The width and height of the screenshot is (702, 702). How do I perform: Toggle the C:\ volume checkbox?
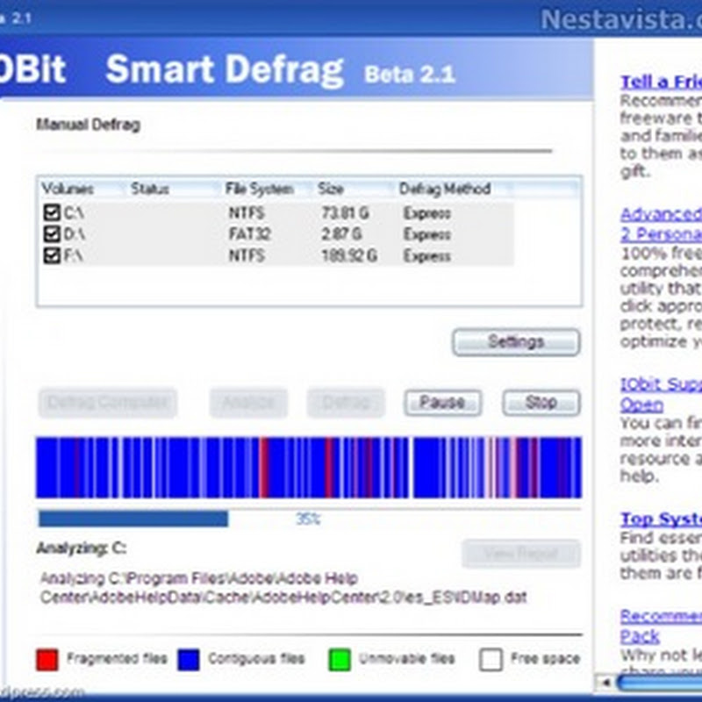pos(52,212)
